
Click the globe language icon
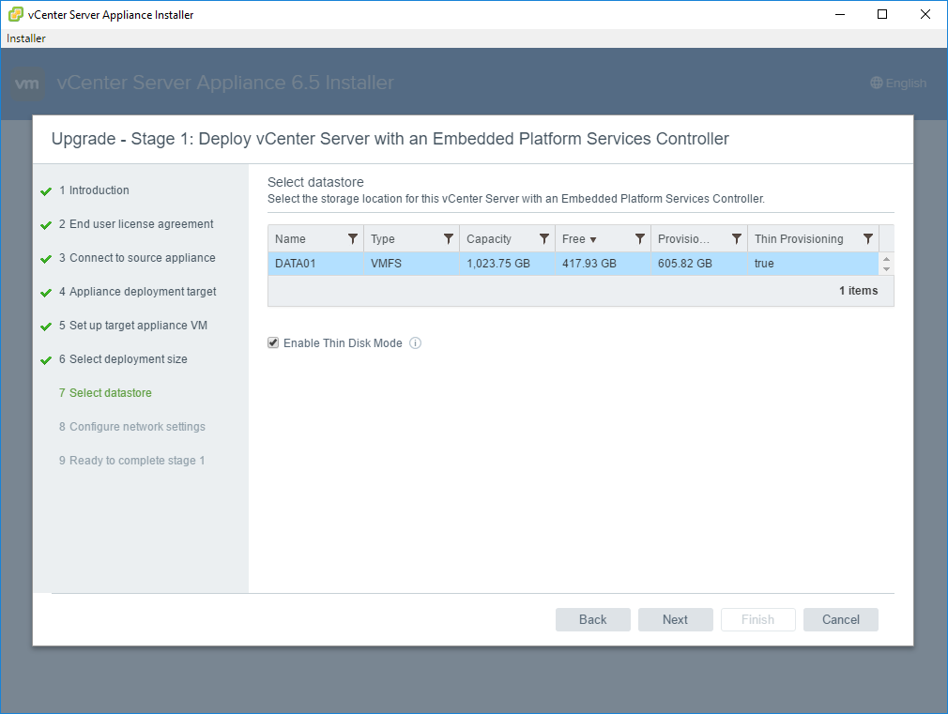point(876,83)
